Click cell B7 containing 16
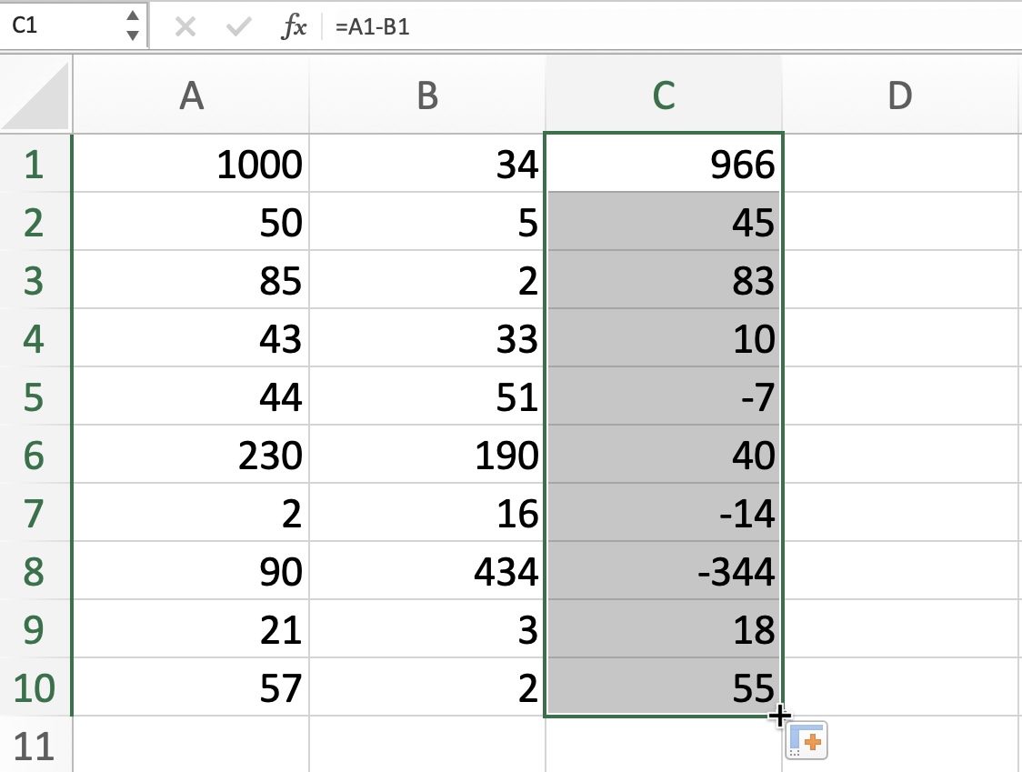The height and width of the screenshot is (772, 1022). [427, 512]
